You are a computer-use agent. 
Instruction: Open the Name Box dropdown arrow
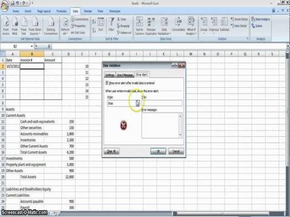(32, 46)
